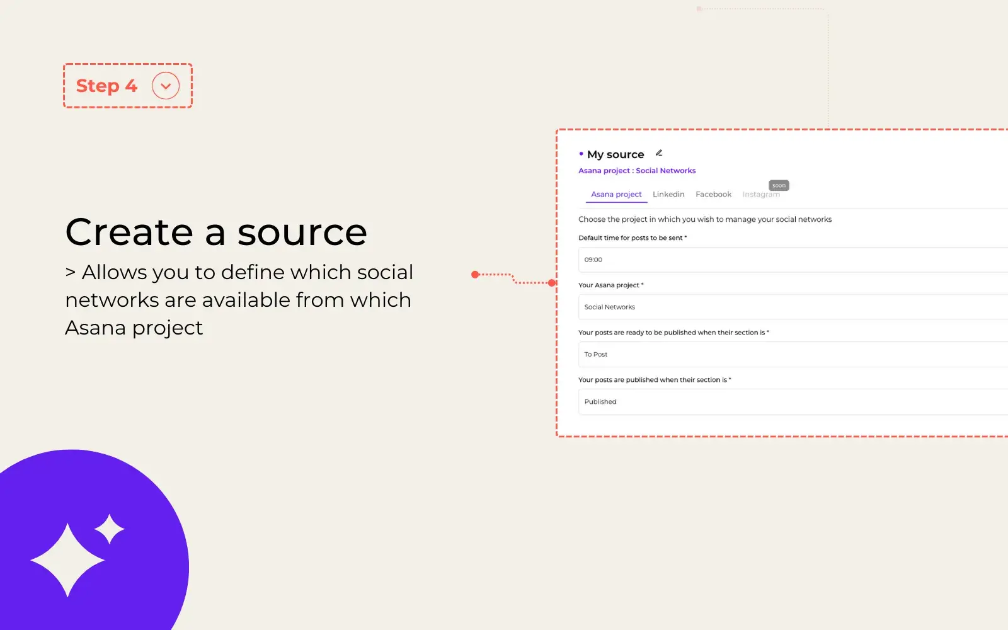The width and height of the screenshot is (1008, 630).
Task: Click the small white sparkle star icon
Action: tap(110, 529)
